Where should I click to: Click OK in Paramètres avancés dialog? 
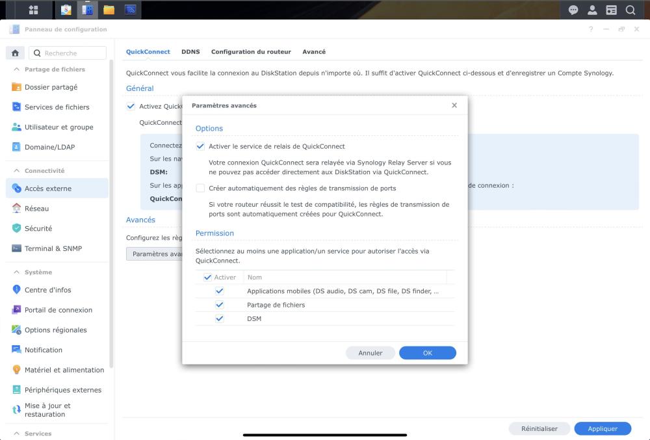click(x=428, y=353)
